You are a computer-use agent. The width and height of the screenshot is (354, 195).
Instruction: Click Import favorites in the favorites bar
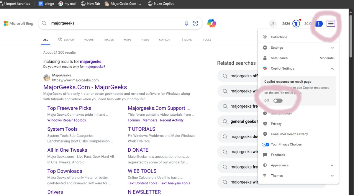coord(15,4)
